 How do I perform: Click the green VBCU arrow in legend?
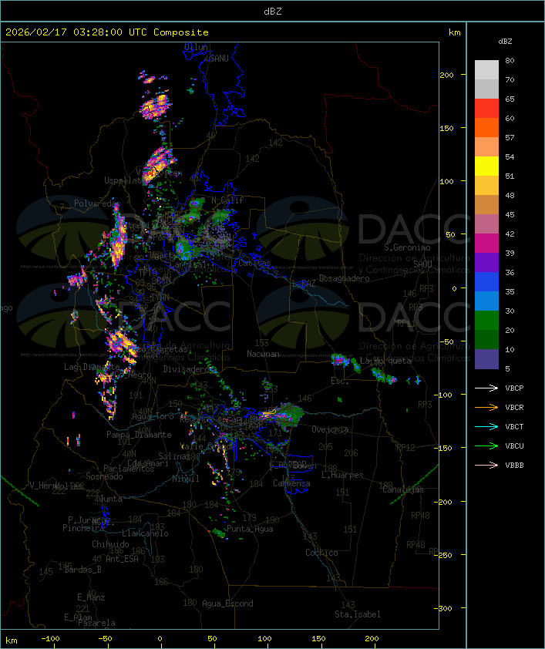click(486, 446)
